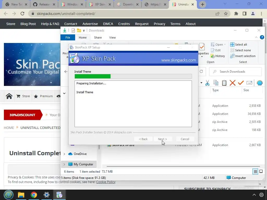The width and height of the screenshot is (267, 200).
Task: Open the dropdown arrow next to Open command
Action: click(225, 44)
